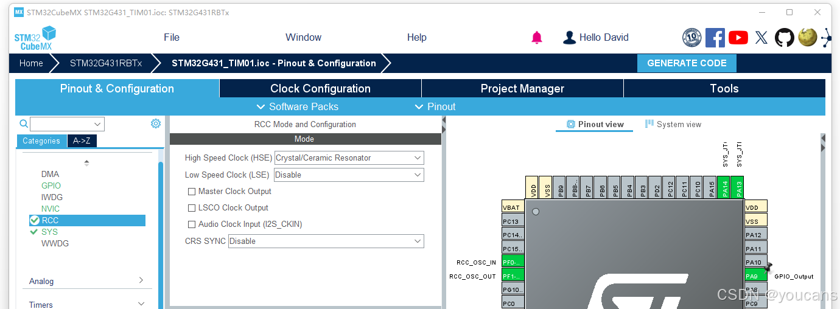Select pin PA13 on the chip

point(737,187)
